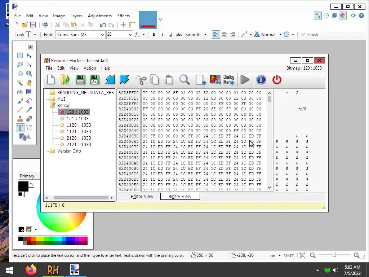369x277 pixels.
Task: Open the Tool chooser dropdown
Action: tap(35, 34)
